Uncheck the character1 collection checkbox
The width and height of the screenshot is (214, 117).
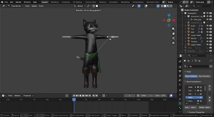click(x=204, y=13)
